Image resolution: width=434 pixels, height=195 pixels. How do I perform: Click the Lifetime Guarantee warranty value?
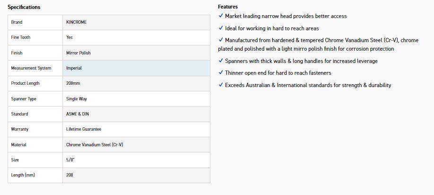click(84, 129)
